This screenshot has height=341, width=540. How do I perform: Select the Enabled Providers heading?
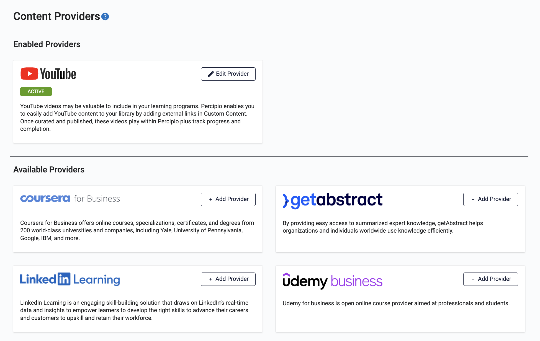(47, 44)
